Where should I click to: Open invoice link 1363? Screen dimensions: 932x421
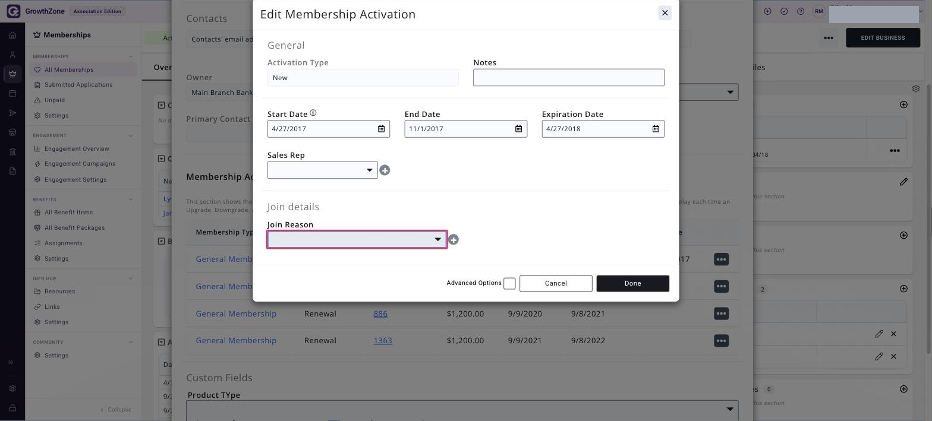(x=383, y=341)
